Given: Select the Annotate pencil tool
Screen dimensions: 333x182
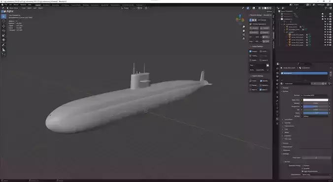Looking at the screenshot, I should (x=3, y=45).
